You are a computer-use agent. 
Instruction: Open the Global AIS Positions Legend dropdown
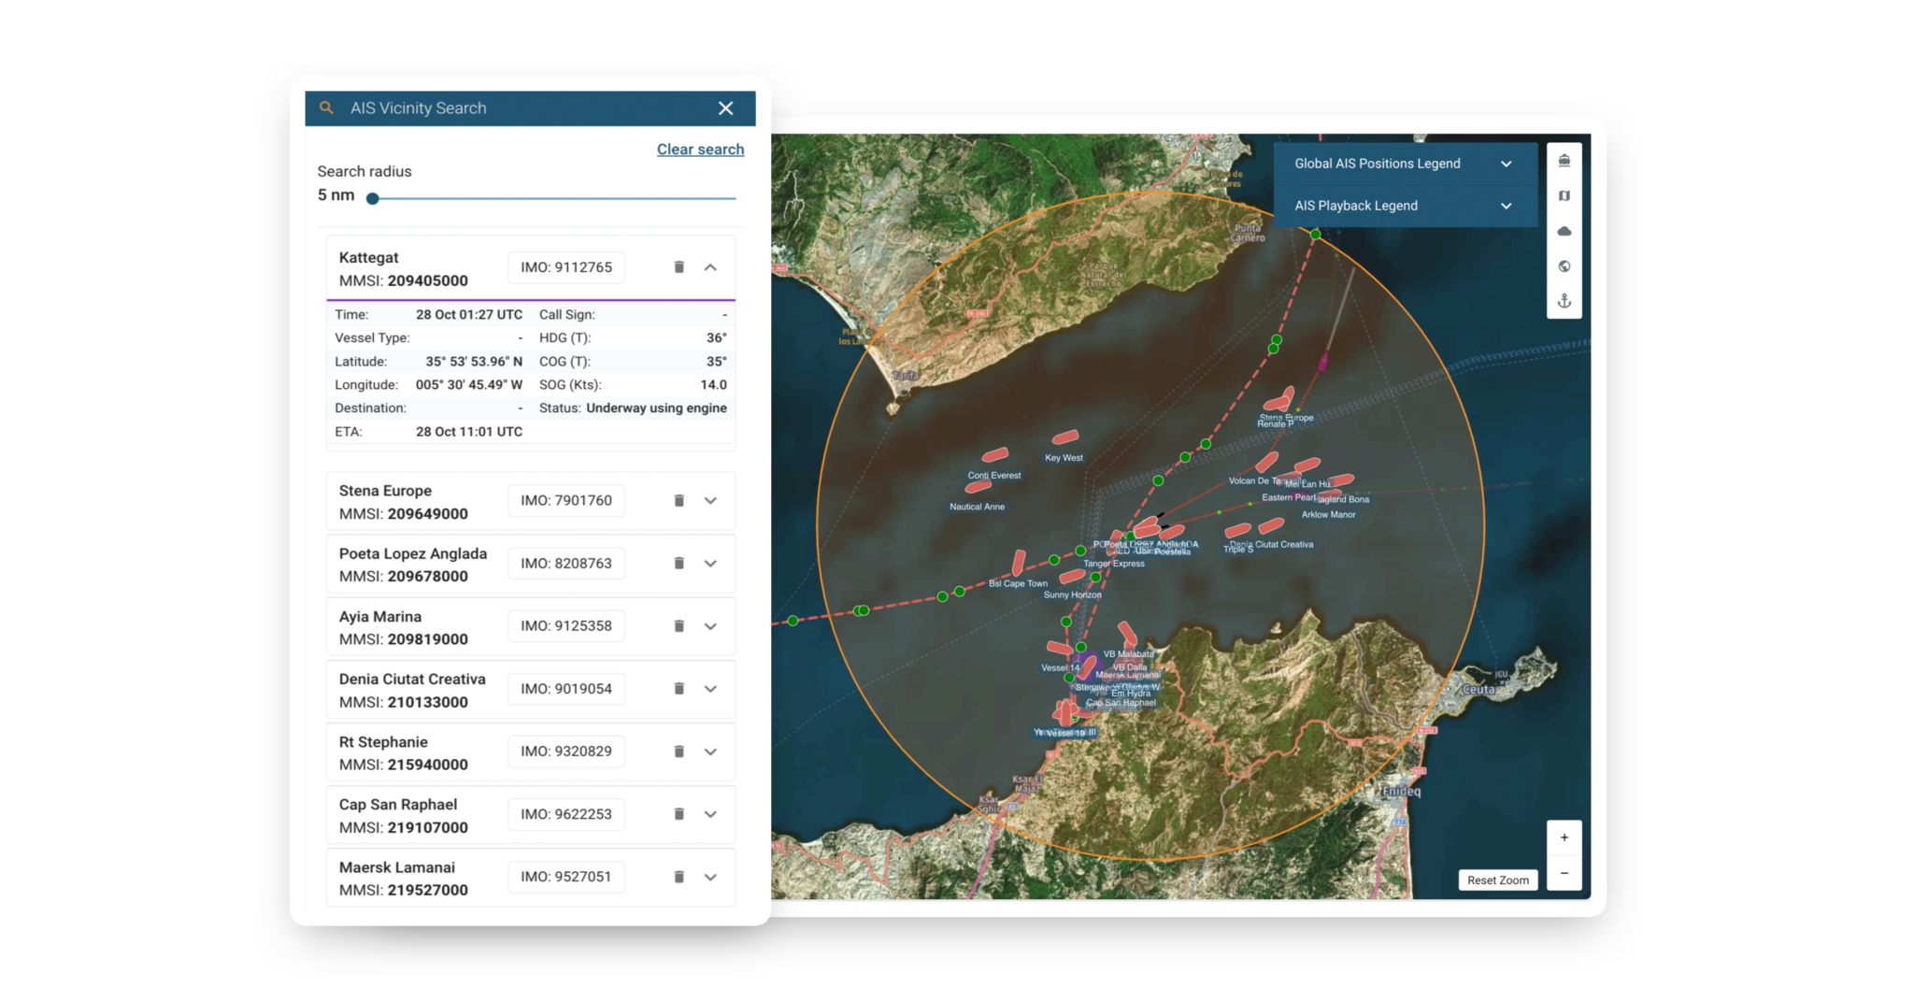[1506, 164]
